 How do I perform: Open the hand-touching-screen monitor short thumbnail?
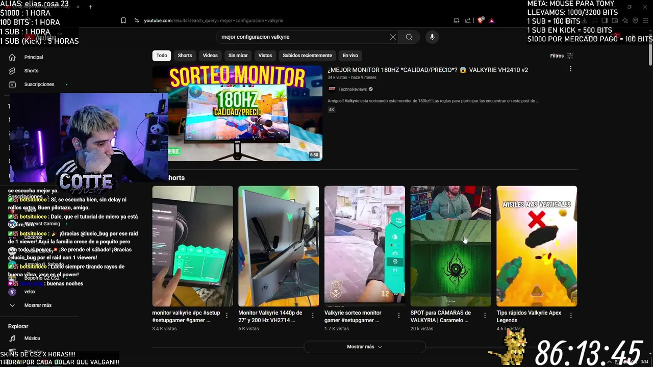click(x=192, y=246)
